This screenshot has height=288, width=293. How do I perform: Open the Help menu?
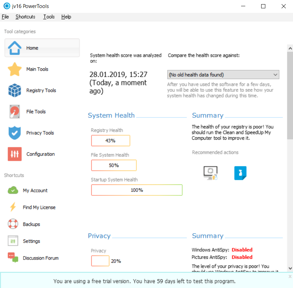(x=66, y=17)
